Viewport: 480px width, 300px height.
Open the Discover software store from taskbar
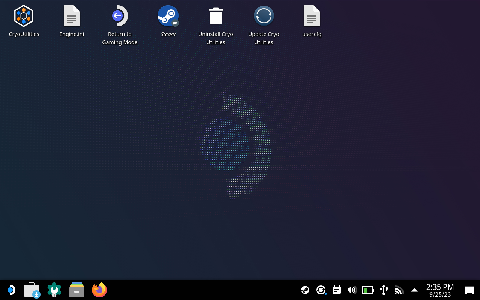tap(32, 290)
